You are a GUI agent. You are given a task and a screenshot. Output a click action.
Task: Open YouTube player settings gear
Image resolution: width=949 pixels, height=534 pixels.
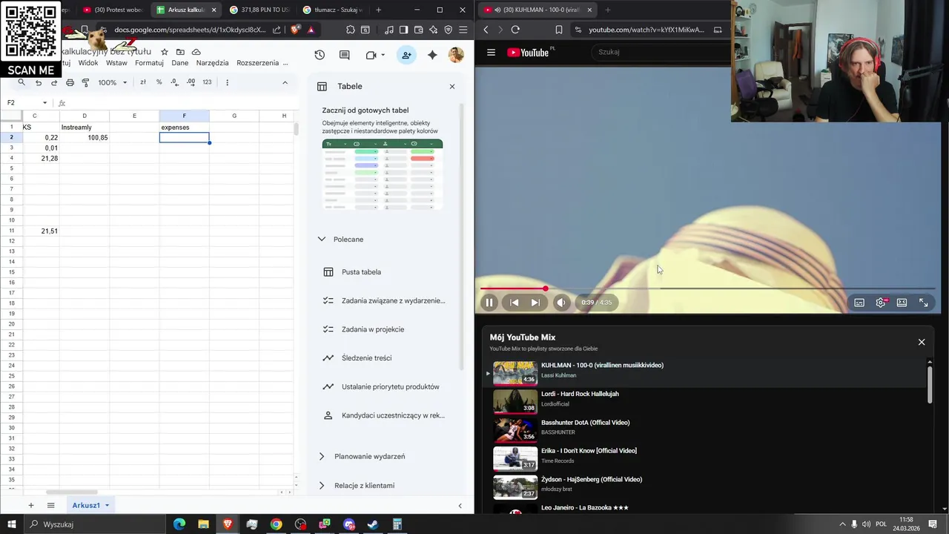(881, 303)
